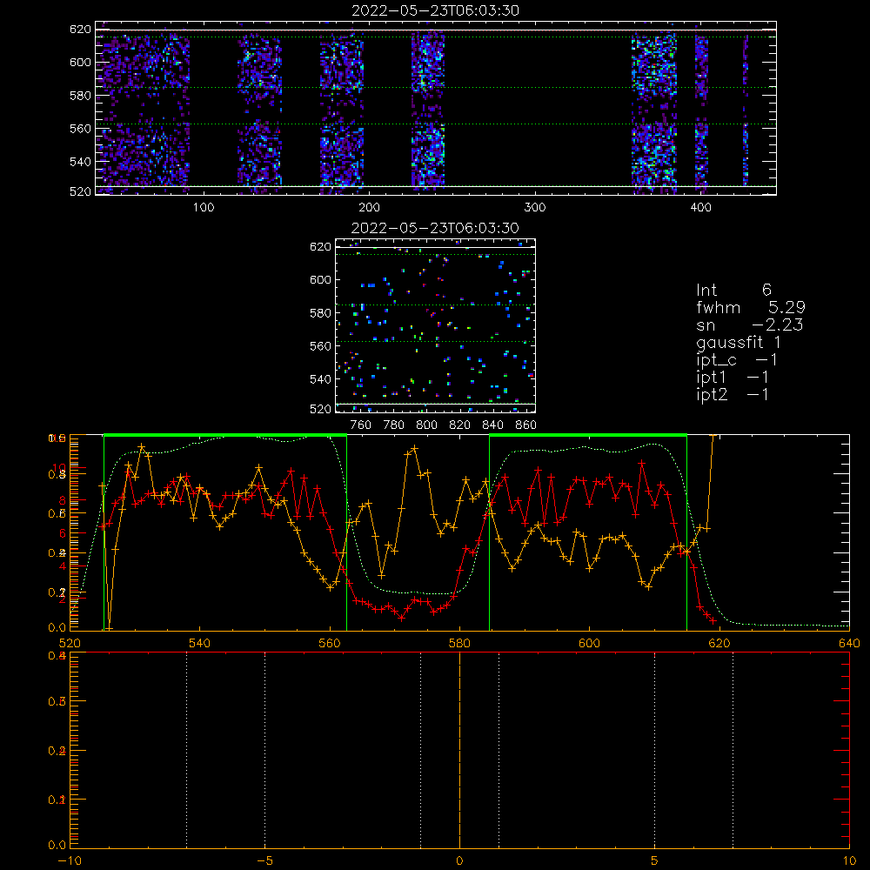Click x-axis label 760 on middle plot
Screen dimensions: 870x870
click(361, 425)
